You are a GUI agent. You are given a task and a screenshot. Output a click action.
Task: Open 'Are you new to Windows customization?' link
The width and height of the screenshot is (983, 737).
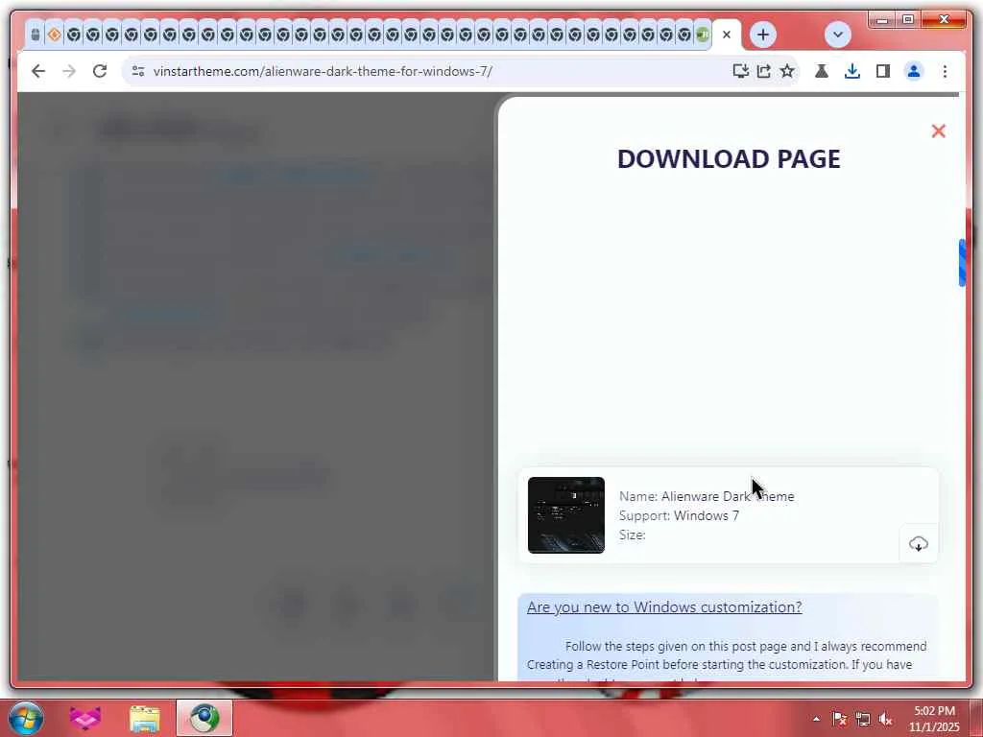[x=664, y=607]
